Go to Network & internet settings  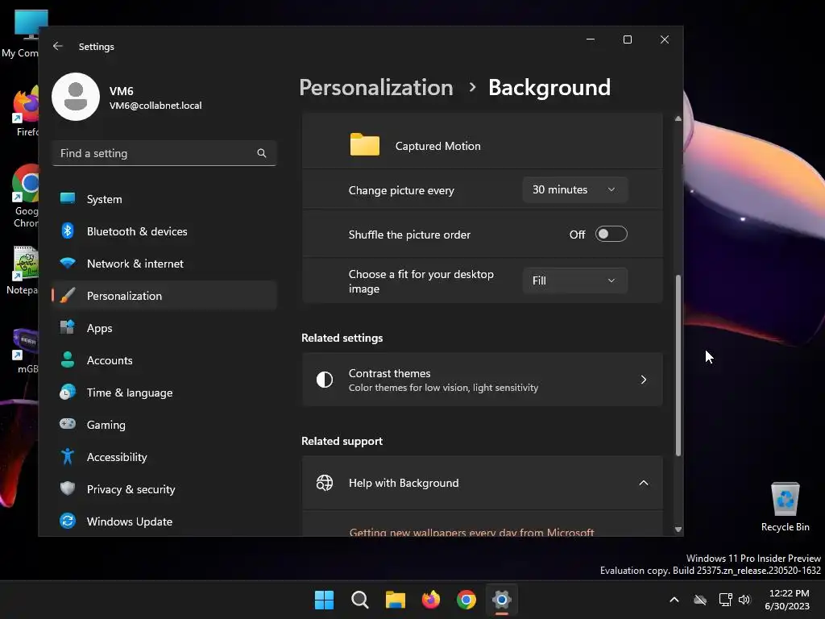164,264
